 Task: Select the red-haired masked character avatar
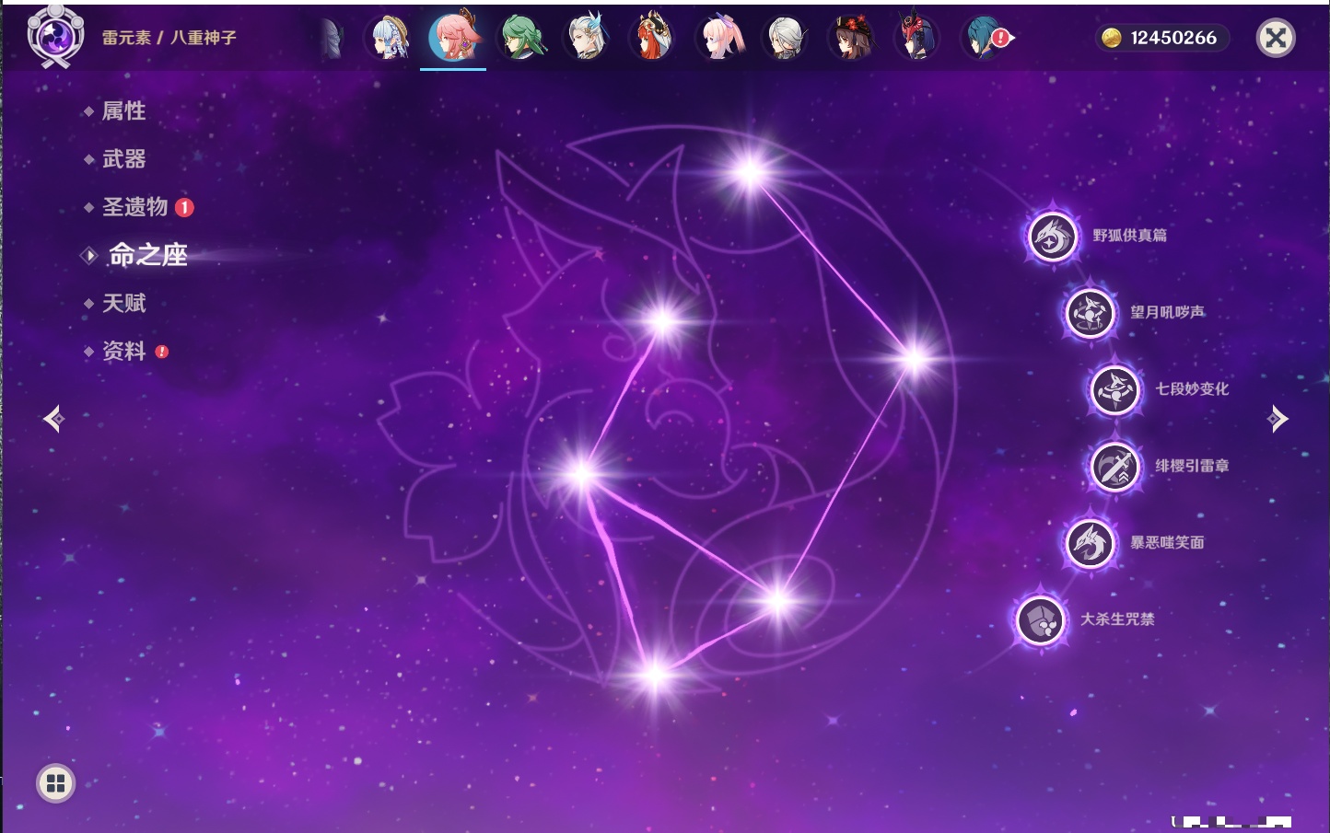(652, 38)
